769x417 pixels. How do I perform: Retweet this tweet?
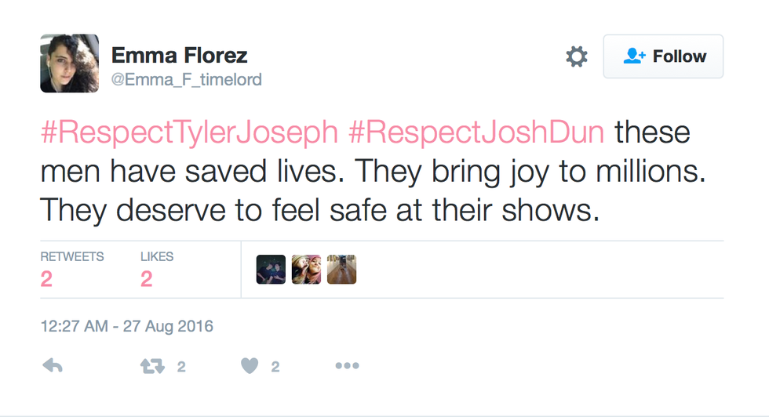(x=151, y=366)
